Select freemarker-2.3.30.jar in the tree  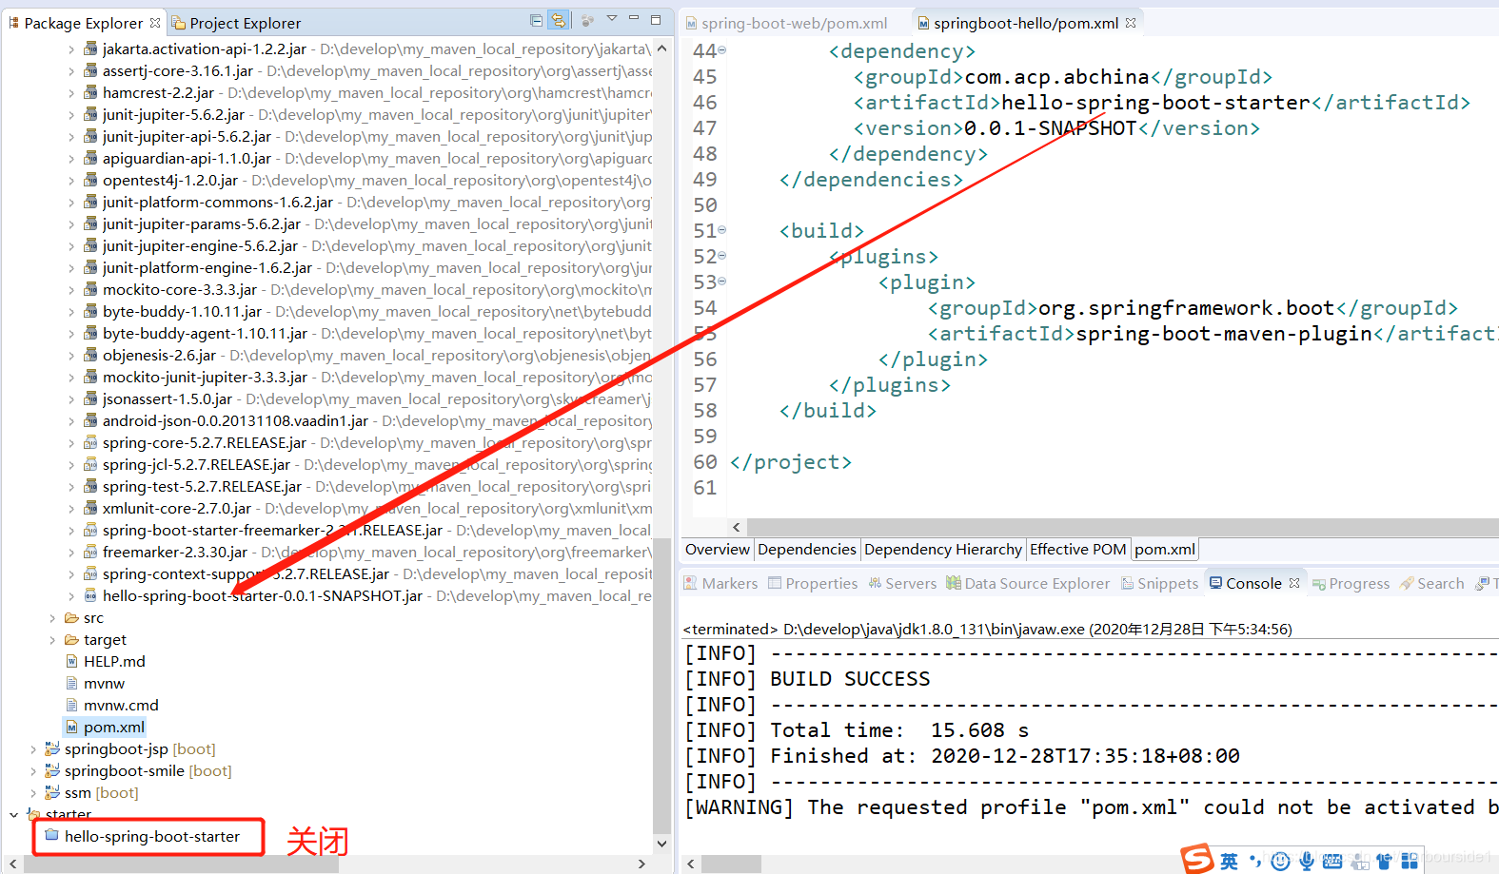pos(175,553)
